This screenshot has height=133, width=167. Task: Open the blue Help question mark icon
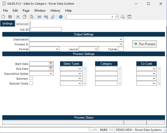point(61,17)
